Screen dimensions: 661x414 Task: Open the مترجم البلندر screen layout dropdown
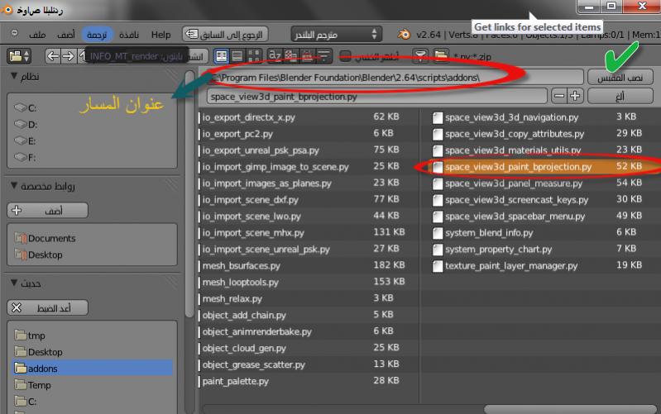pos(337,34)
